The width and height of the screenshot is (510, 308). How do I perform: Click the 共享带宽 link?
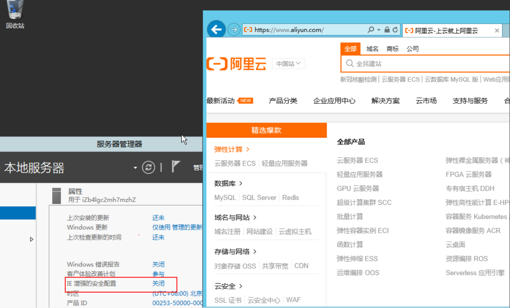275,265
